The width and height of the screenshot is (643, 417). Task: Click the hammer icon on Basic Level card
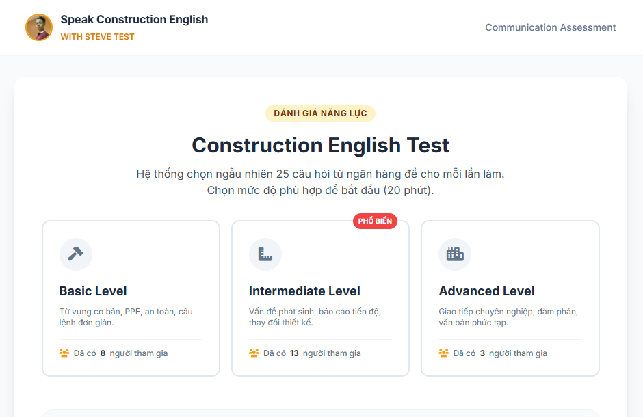76,254
